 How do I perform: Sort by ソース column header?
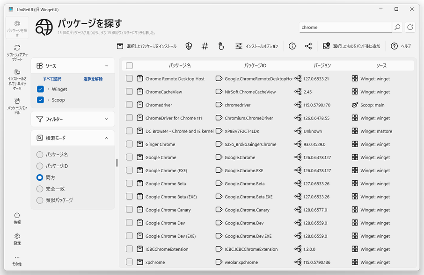click(x=381, y=65)
